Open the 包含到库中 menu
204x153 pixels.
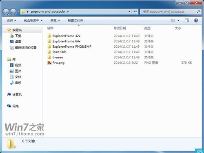tap(33, 20)
